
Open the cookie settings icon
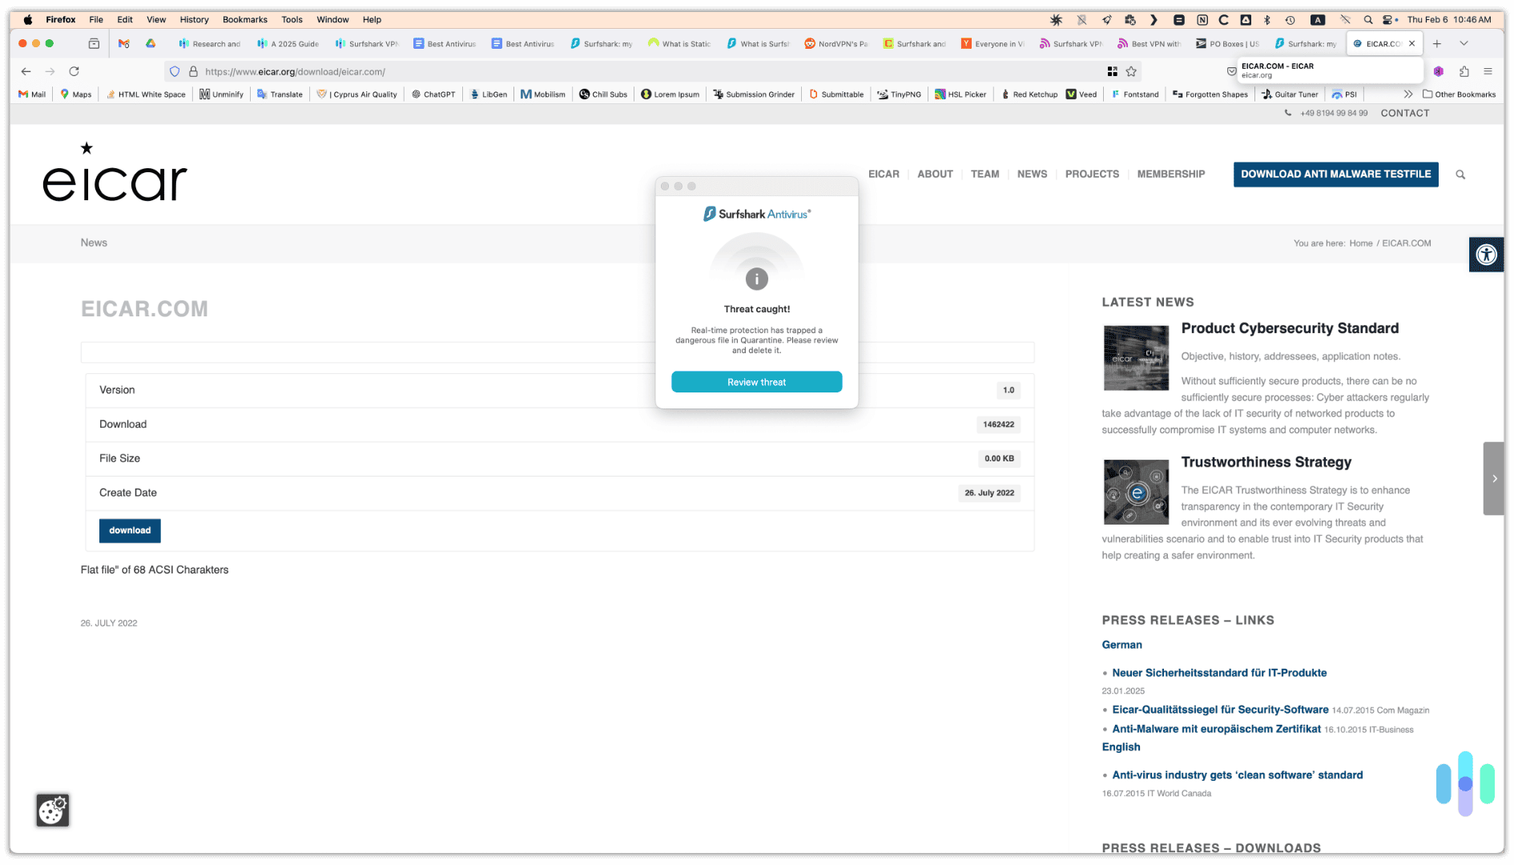click(x=53, y=810)
